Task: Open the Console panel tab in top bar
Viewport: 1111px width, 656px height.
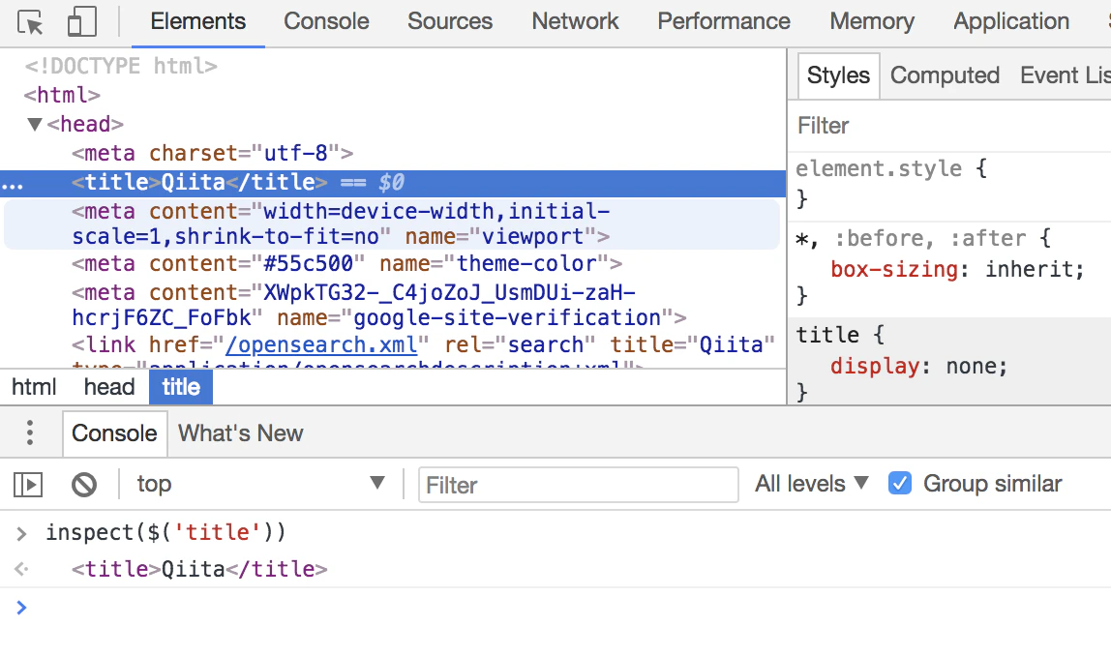Action: click(x=326, y=22)
